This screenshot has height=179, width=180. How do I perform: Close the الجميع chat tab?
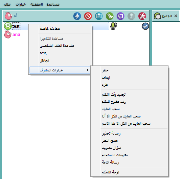(x=176, y=16)
